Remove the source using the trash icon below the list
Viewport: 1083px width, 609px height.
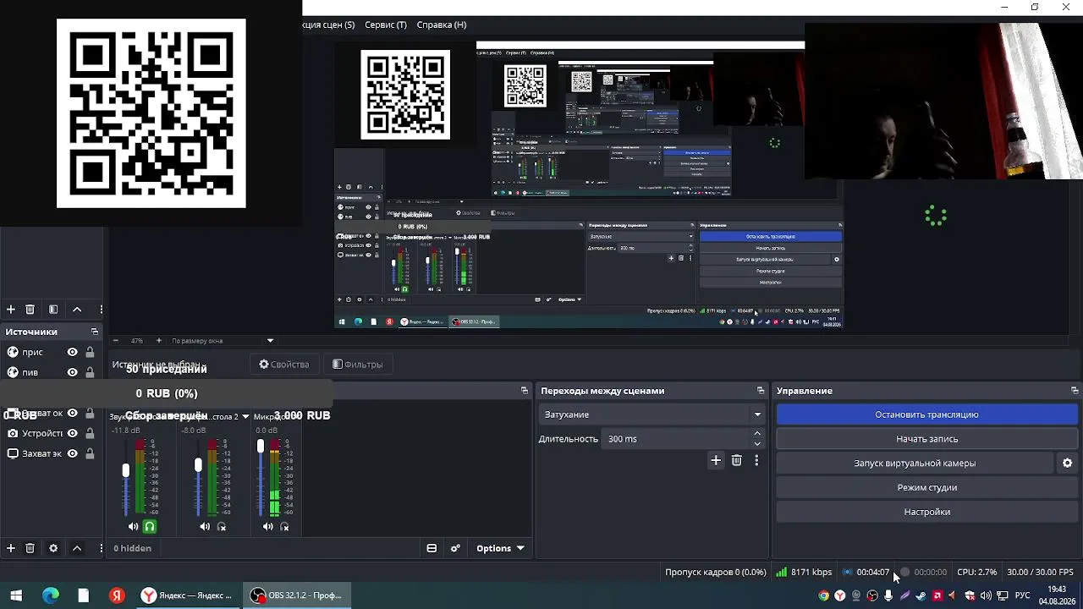pyautogui.click(x=30, y=548)
